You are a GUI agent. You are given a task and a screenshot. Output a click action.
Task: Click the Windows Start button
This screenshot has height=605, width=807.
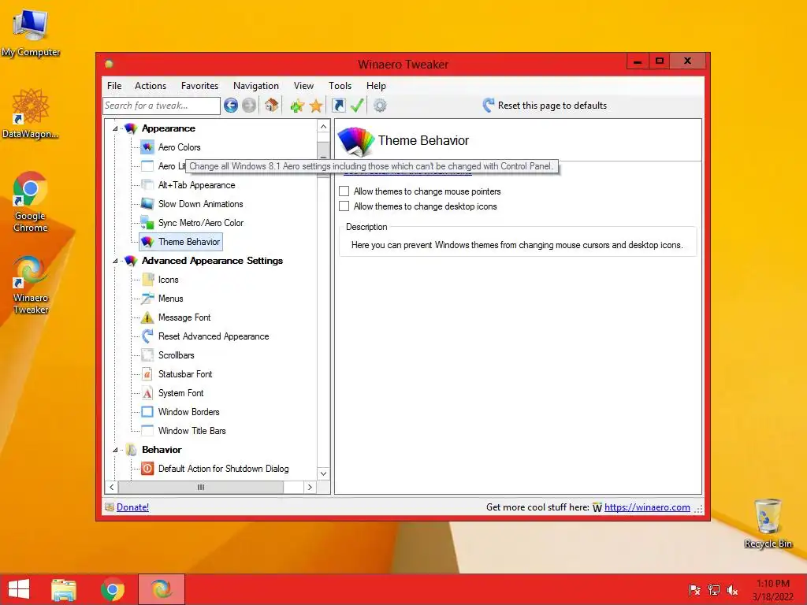[19, 589]
